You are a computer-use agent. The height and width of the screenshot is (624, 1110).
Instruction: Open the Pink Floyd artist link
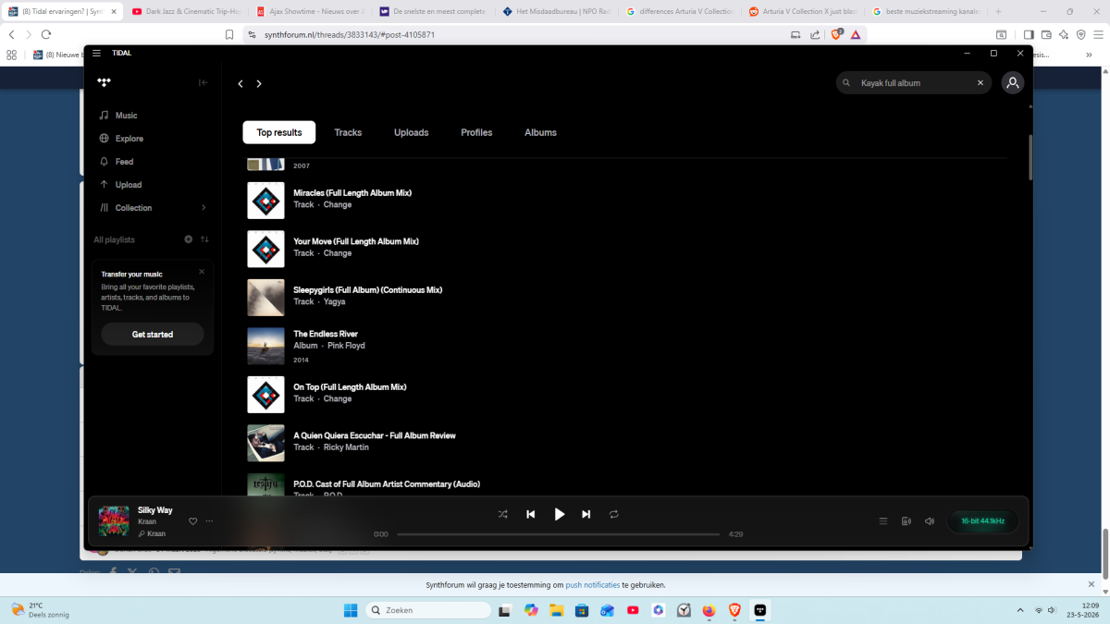[346, 346]
